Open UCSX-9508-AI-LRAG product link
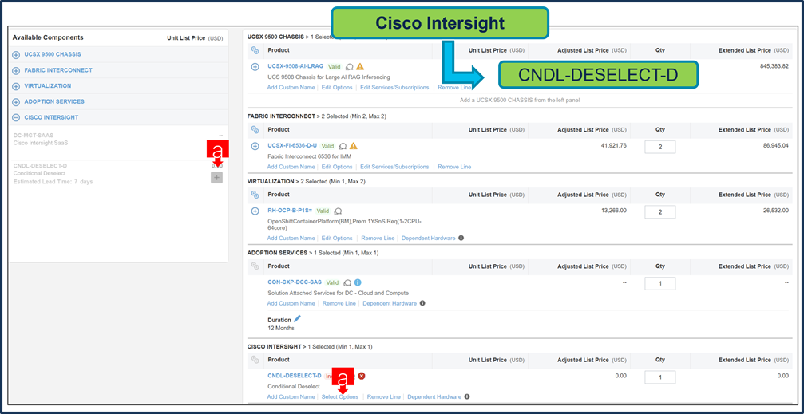This screenshot has width=804, height=414. pyautogui.click(x=296, y=66)
